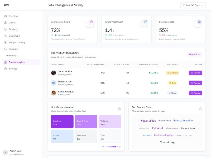Click the Margin & Pricing dollar icon

coord(6,42)
